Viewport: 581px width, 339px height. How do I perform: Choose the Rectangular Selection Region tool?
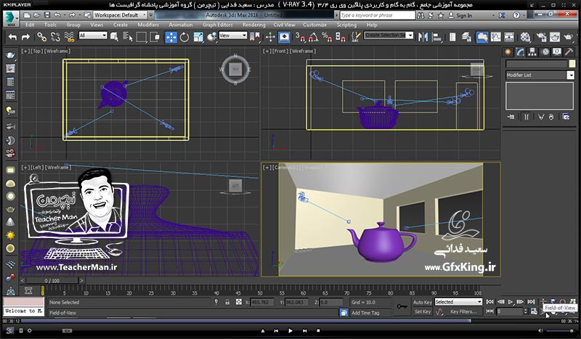(x=141, y=37)
